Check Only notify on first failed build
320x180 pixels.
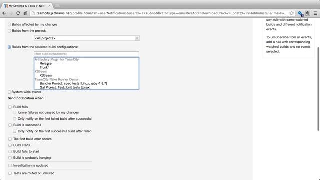(x=14, y=119)
